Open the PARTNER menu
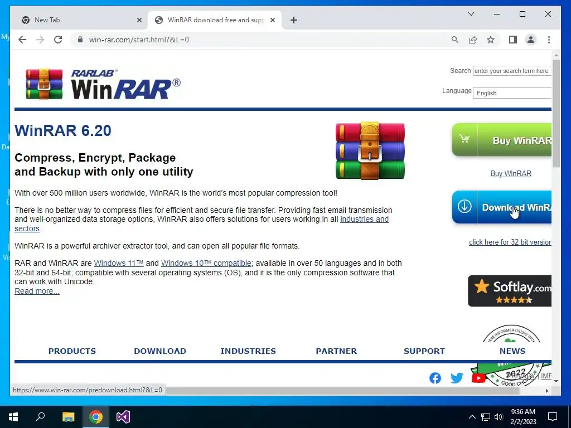Screen dimensions: 571x428 click(336, 351)
